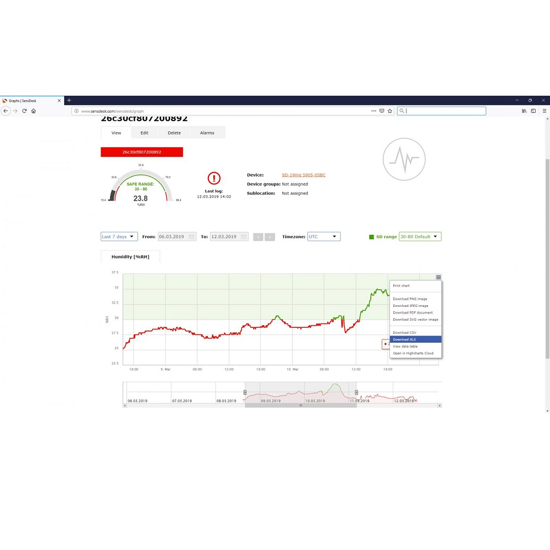The image size is (550, 550).
Task: Click the browser reload icon
Action: 24,111
